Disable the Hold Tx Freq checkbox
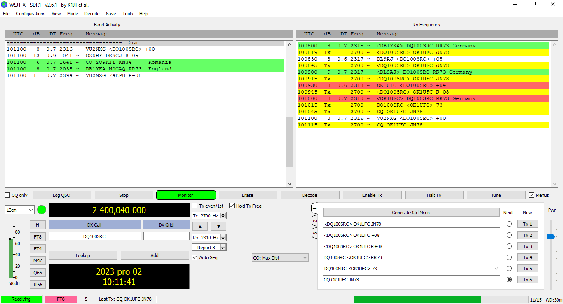The height and width of the screenshot is (304, 563). [x=232, y=206]
